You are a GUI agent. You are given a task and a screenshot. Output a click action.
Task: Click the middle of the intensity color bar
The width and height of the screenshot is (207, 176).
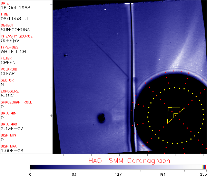[x=117, y=167]
